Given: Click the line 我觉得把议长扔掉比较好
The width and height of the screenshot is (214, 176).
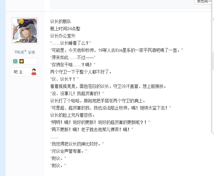Looking at the screenshot, I should coord(77,144).
